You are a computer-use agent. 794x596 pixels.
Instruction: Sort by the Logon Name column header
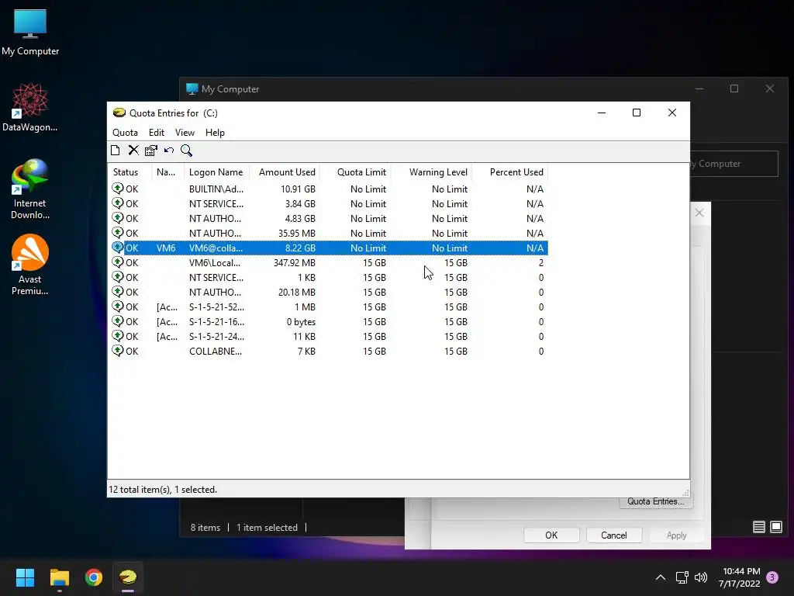pos(217,172)
